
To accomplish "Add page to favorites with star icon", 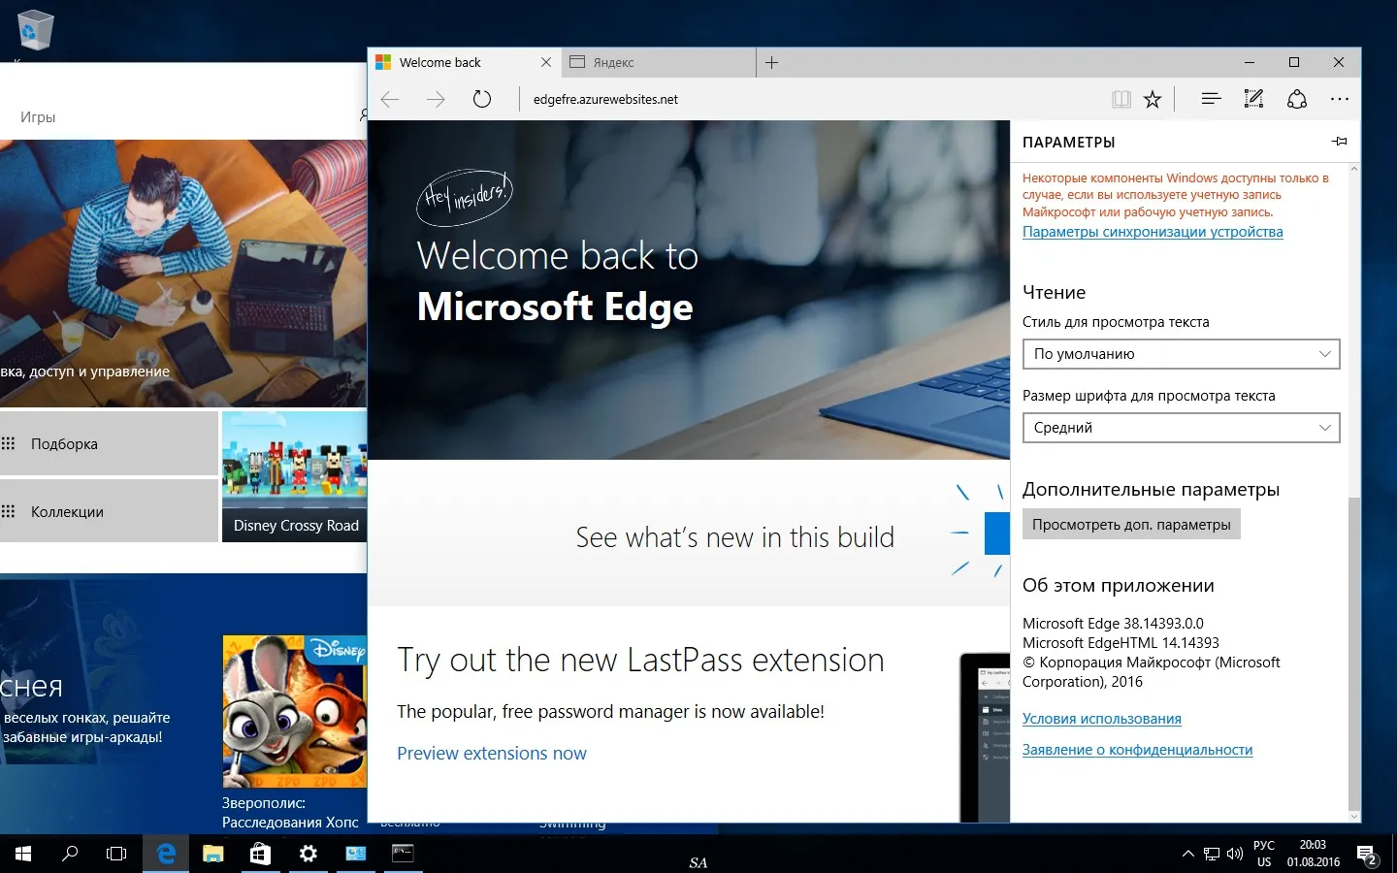I will [x=1153, y=99].
